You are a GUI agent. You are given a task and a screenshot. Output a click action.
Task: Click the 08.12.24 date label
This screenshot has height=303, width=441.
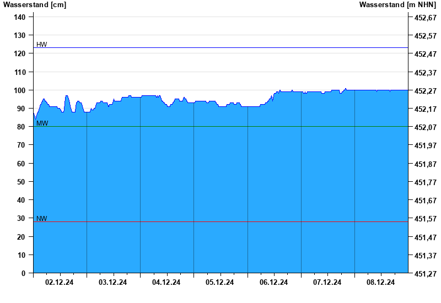point(381,283)
